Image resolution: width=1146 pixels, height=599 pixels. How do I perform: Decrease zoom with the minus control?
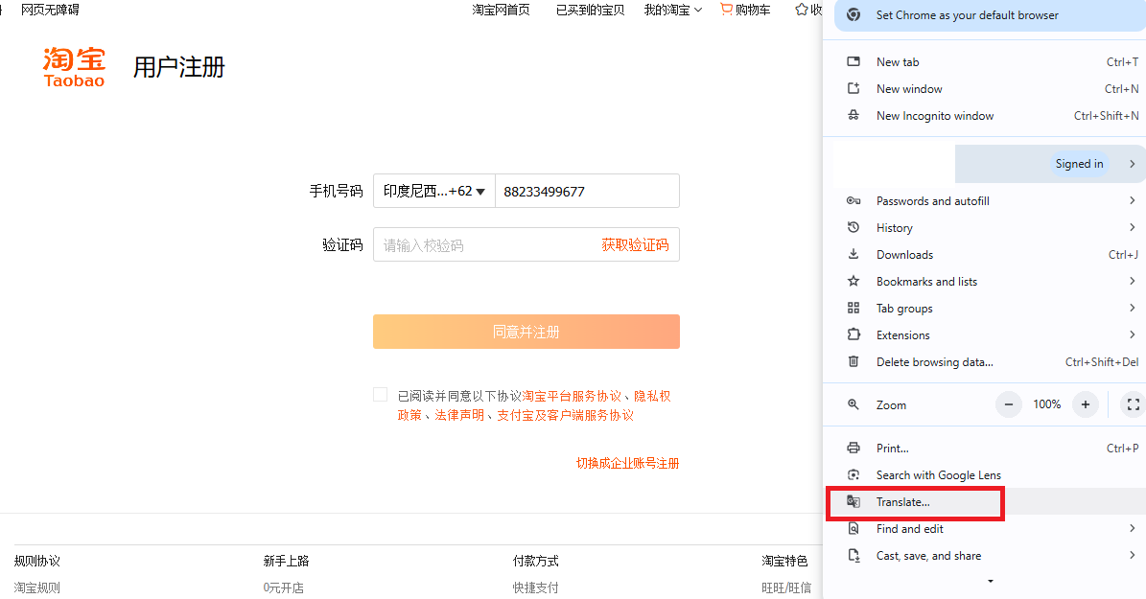pyautogui.click(x=1008, y=403)
